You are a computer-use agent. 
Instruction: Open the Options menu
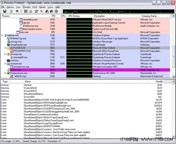click(10, 7)
